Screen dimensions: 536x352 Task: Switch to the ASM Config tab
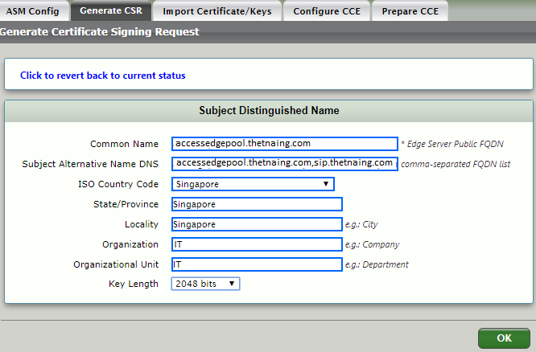(x=32, y=11)
